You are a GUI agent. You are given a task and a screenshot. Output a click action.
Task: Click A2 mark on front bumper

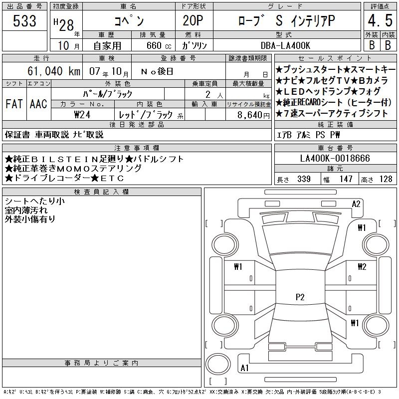coord(356,204)
